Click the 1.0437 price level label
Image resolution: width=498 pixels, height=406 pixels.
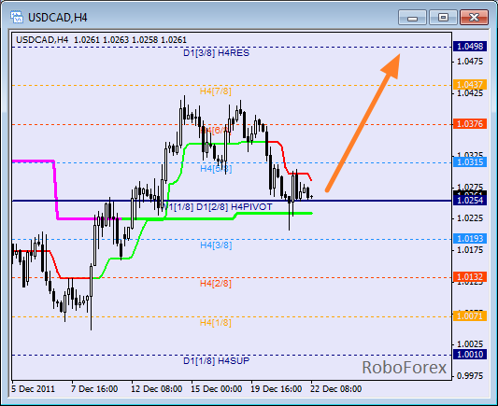[x=470, y=85]
